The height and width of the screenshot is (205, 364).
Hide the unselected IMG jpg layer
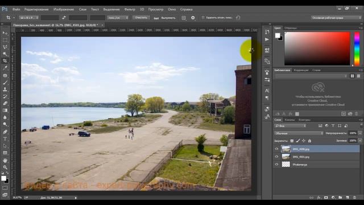pyautogui.click(x=276, y=157)
